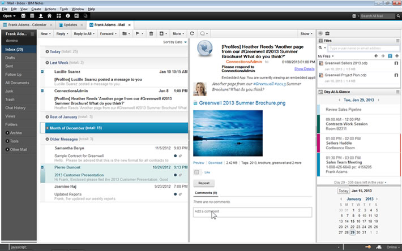Open the Greenwell brochure image thumbnail
This screenshot has height=251, width=402.
pos(228,133)
